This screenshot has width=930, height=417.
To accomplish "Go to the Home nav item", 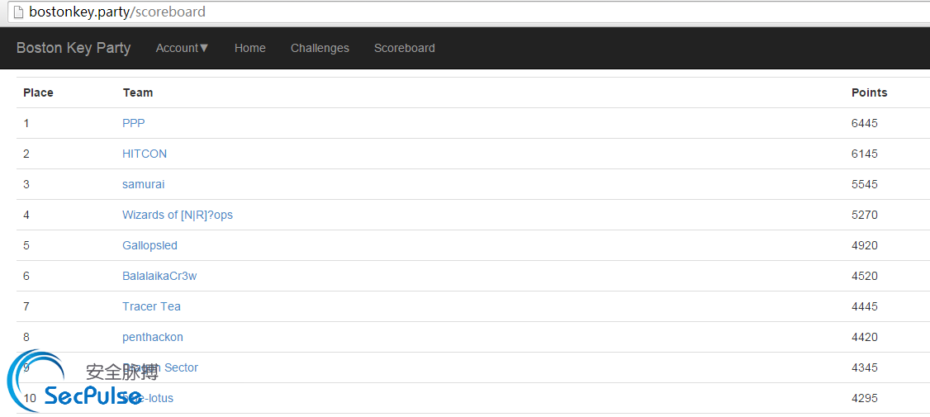I will coord(249,48).
